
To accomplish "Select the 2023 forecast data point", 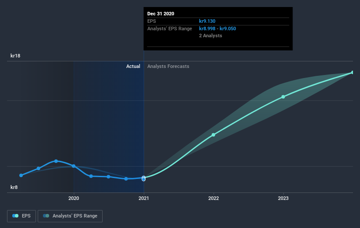I will (x=283, y=97).
